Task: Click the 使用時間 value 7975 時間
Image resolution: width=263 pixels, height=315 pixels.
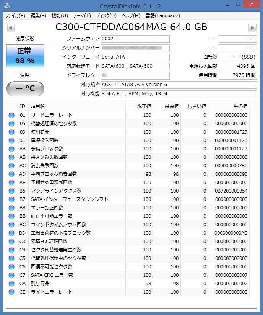Action: (237, 75)
